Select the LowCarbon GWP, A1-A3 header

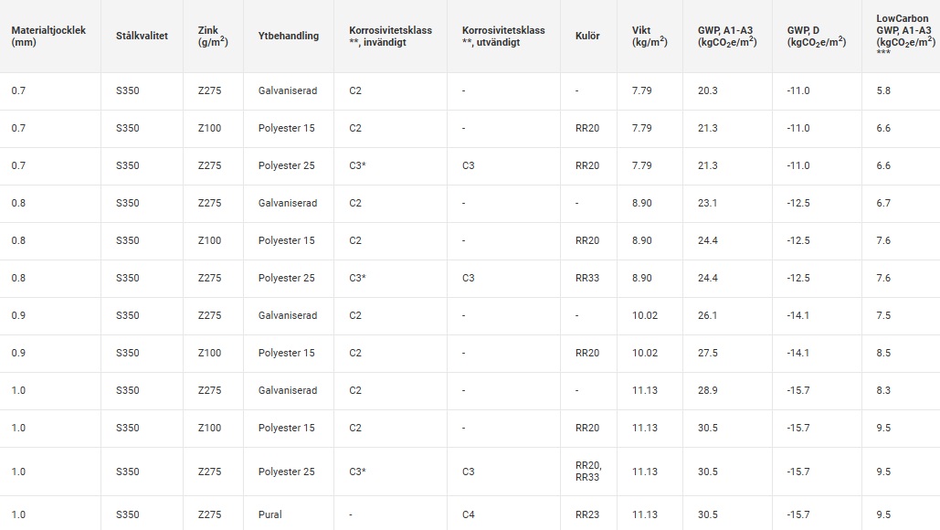(x=906, y=35)
